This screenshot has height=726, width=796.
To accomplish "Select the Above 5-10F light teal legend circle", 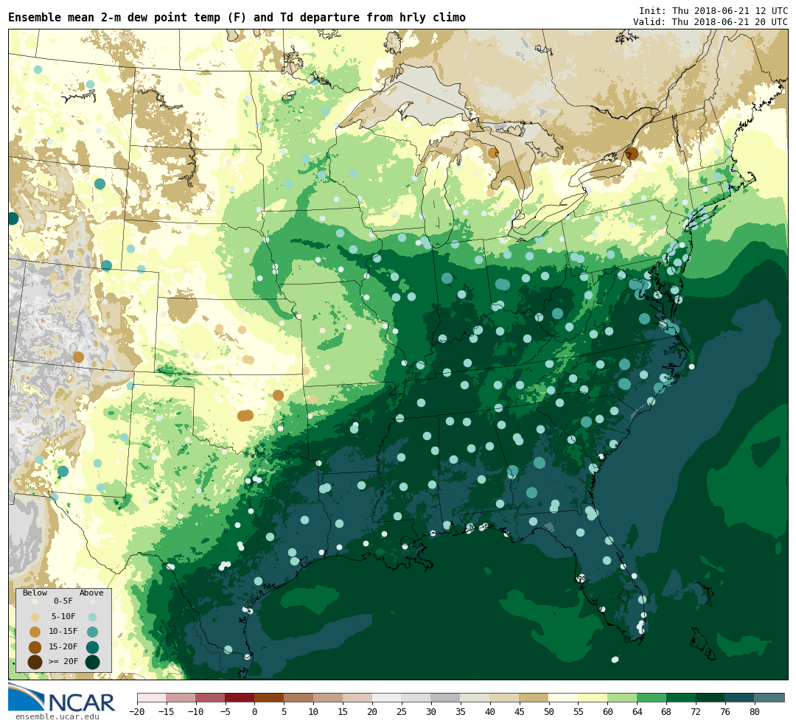I will 92,617.
